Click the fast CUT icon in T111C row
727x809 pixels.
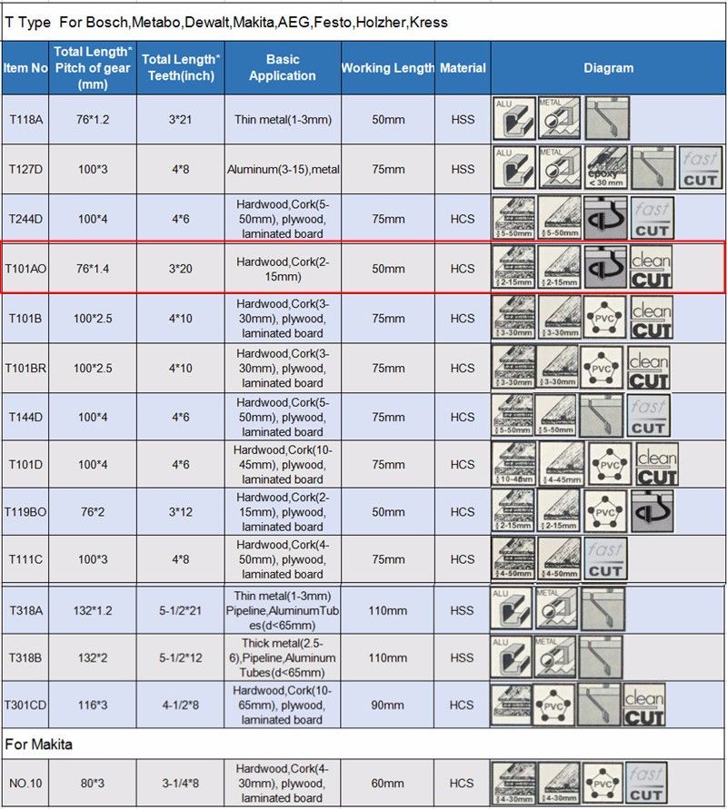click(x=604, y=559)
